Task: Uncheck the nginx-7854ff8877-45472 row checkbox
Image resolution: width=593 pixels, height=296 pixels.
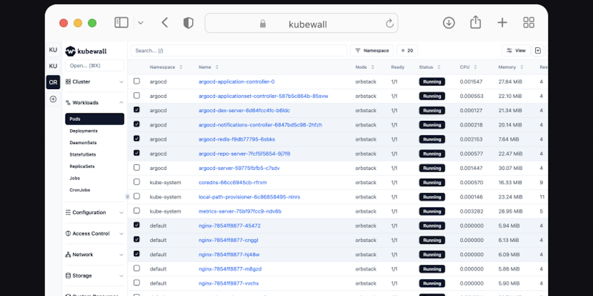Action: coord(137,225)
